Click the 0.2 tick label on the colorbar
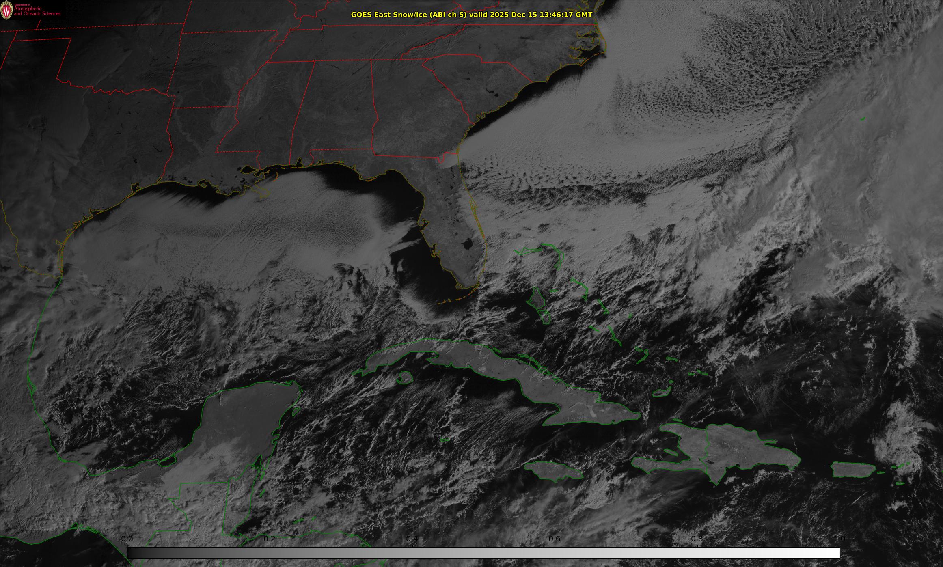The image size is (943, 567). [270, 539]
